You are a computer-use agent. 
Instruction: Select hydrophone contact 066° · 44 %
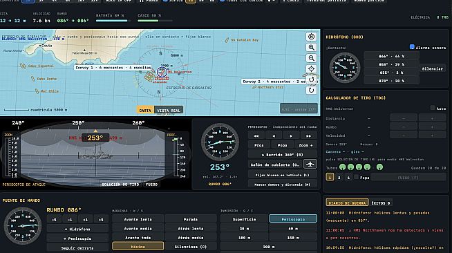(391, 56)
